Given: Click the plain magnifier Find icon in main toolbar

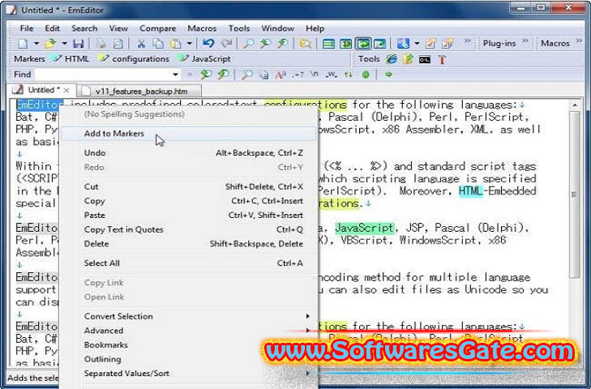Looking at the screenshot, I should tap(248, 44).
